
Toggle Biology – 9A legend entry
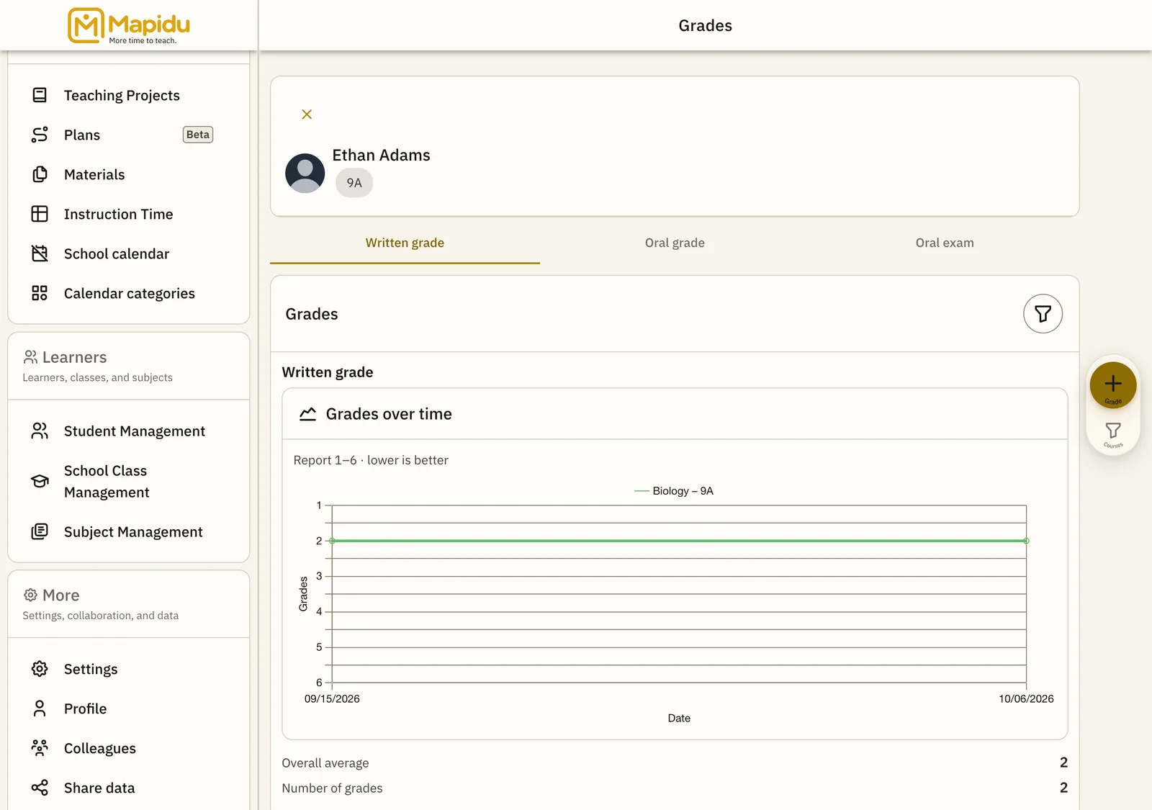pos(674,491)
